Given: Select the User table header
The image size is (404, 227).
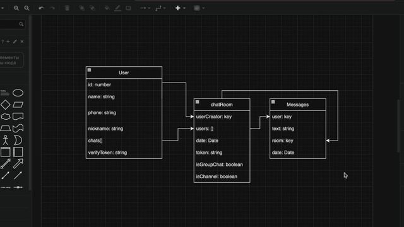Looking at the screenshot, I should (124, 73).
